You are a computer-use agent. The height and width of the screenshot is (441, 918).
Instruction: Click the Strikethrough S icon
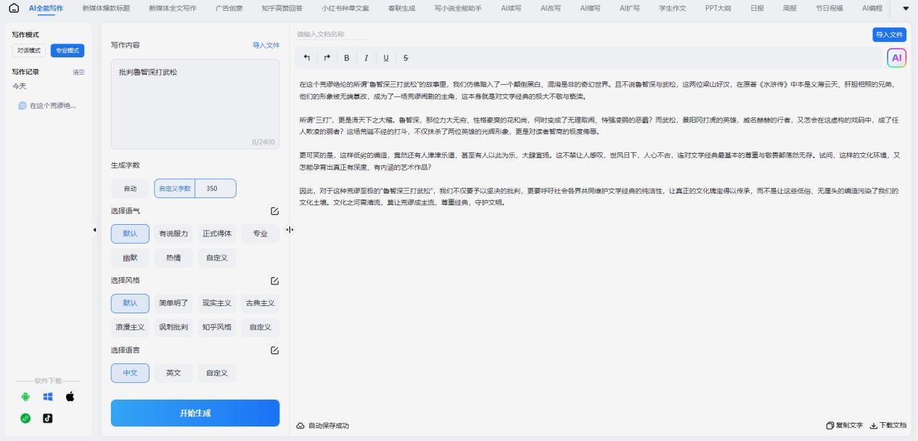tap(406, 57)
